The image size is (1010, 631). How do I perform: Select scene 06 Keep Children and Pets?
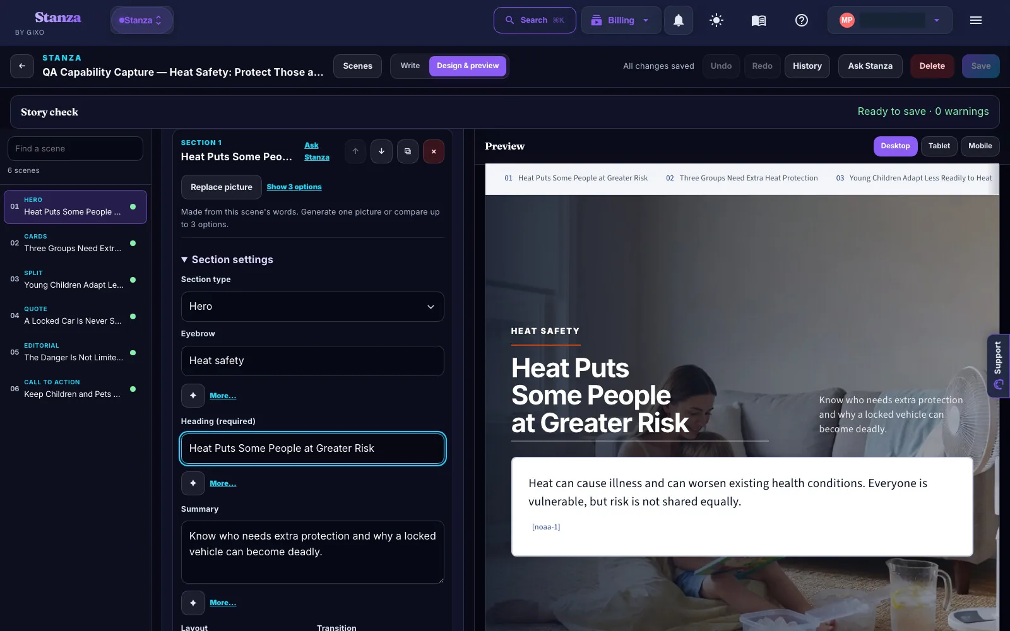[x=75, y=389]
